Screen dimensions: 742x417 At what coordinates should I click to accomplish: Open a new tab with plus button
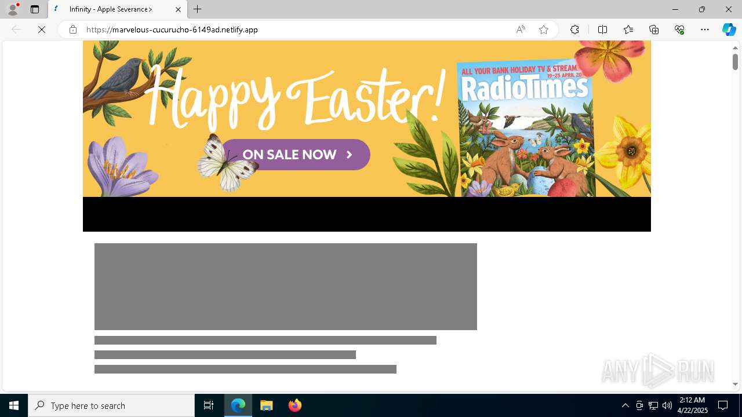(198, 9)
